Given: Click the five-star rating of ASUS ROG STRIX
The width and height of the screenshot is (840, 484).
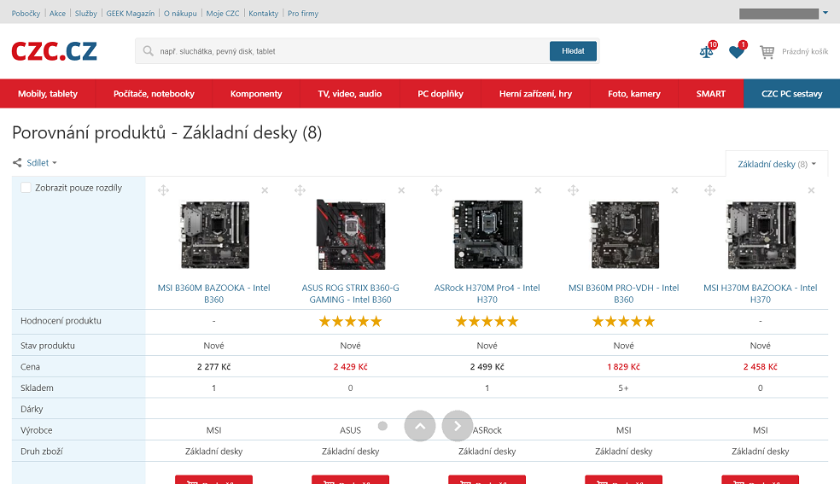Looking at the screenshot, I should click(x=350, y=321).
